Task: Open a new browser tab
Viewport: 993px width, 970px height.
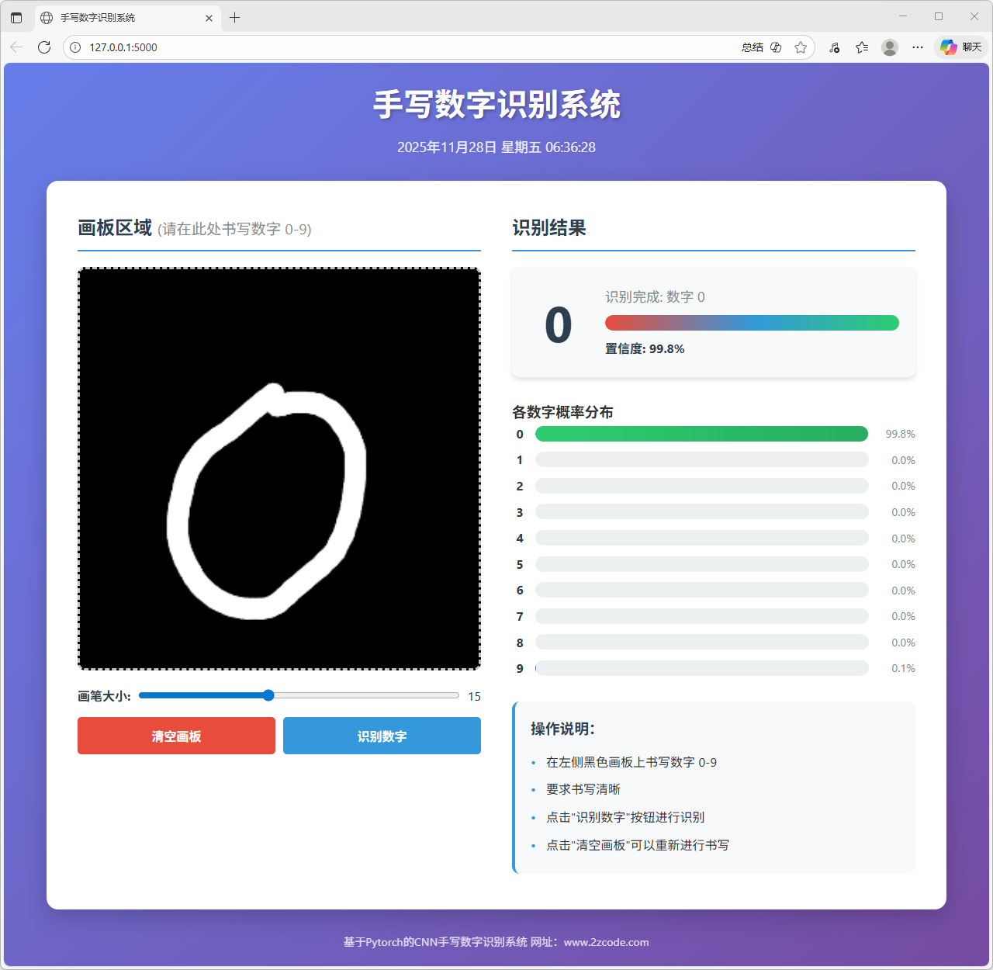Action: point(235,17)
